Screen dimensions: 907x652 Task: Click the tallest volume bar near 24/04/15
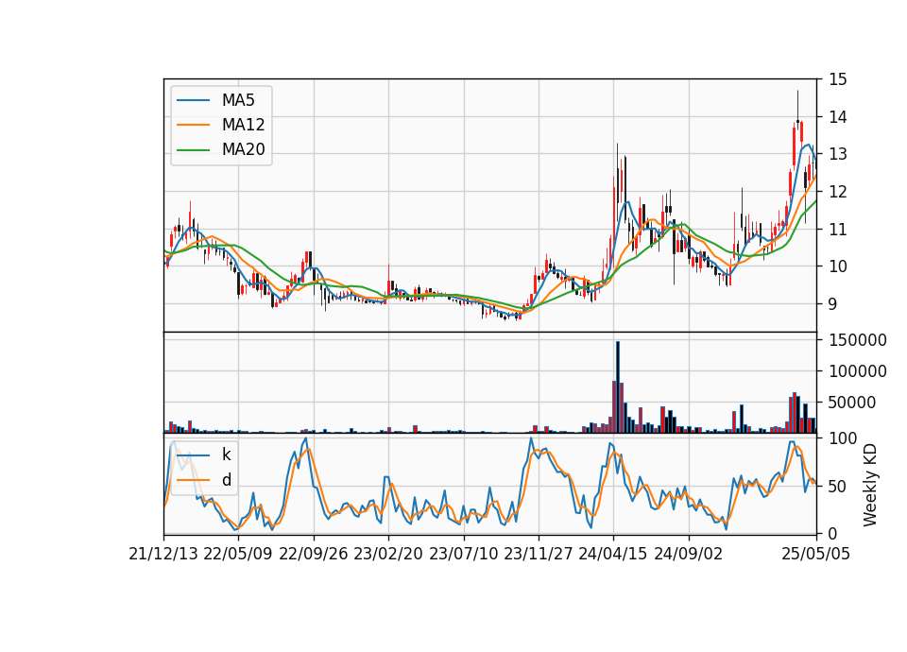point(618,387)
